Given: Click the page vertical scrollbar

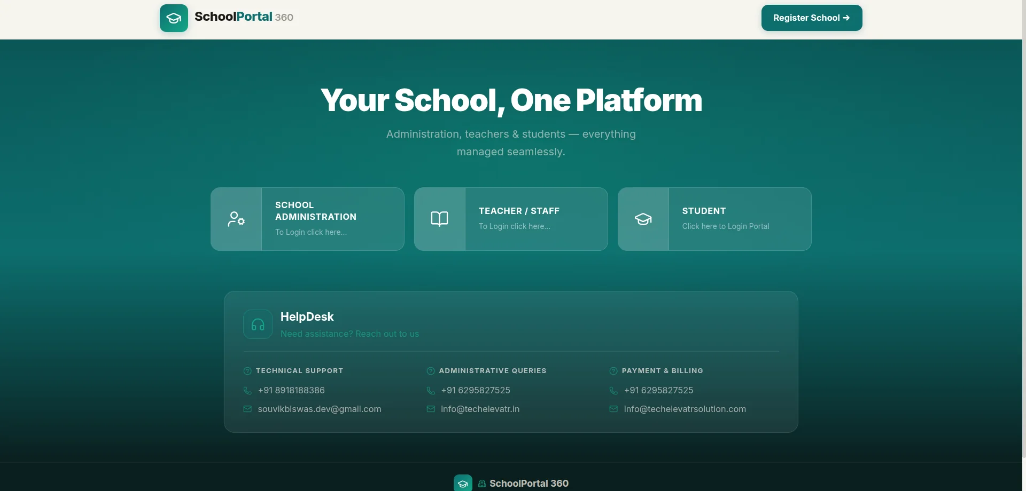Looking at the screenshot, I should pos(1024,229).
